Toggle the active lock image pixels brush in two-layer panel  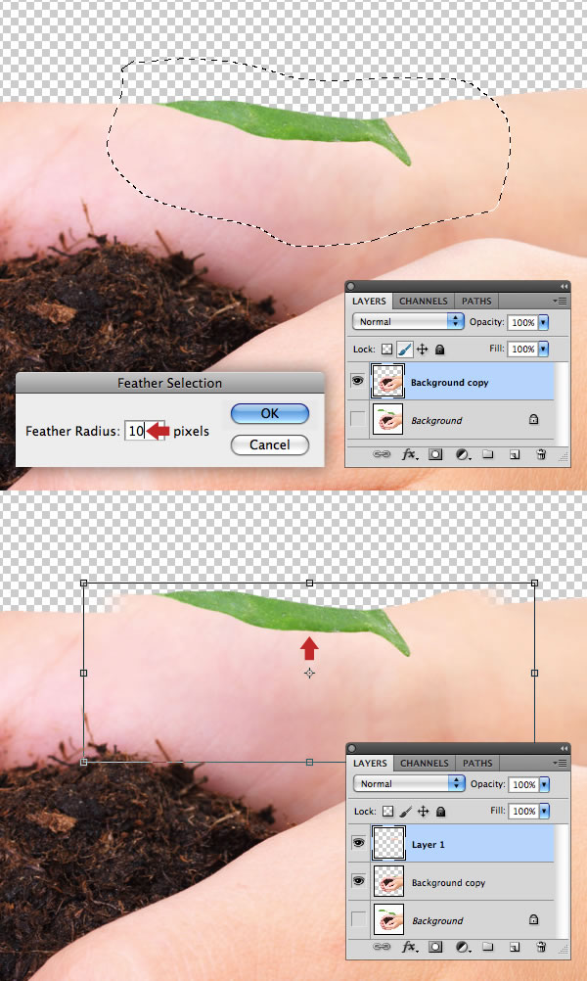pyautogui.click(x=404, y=350)
